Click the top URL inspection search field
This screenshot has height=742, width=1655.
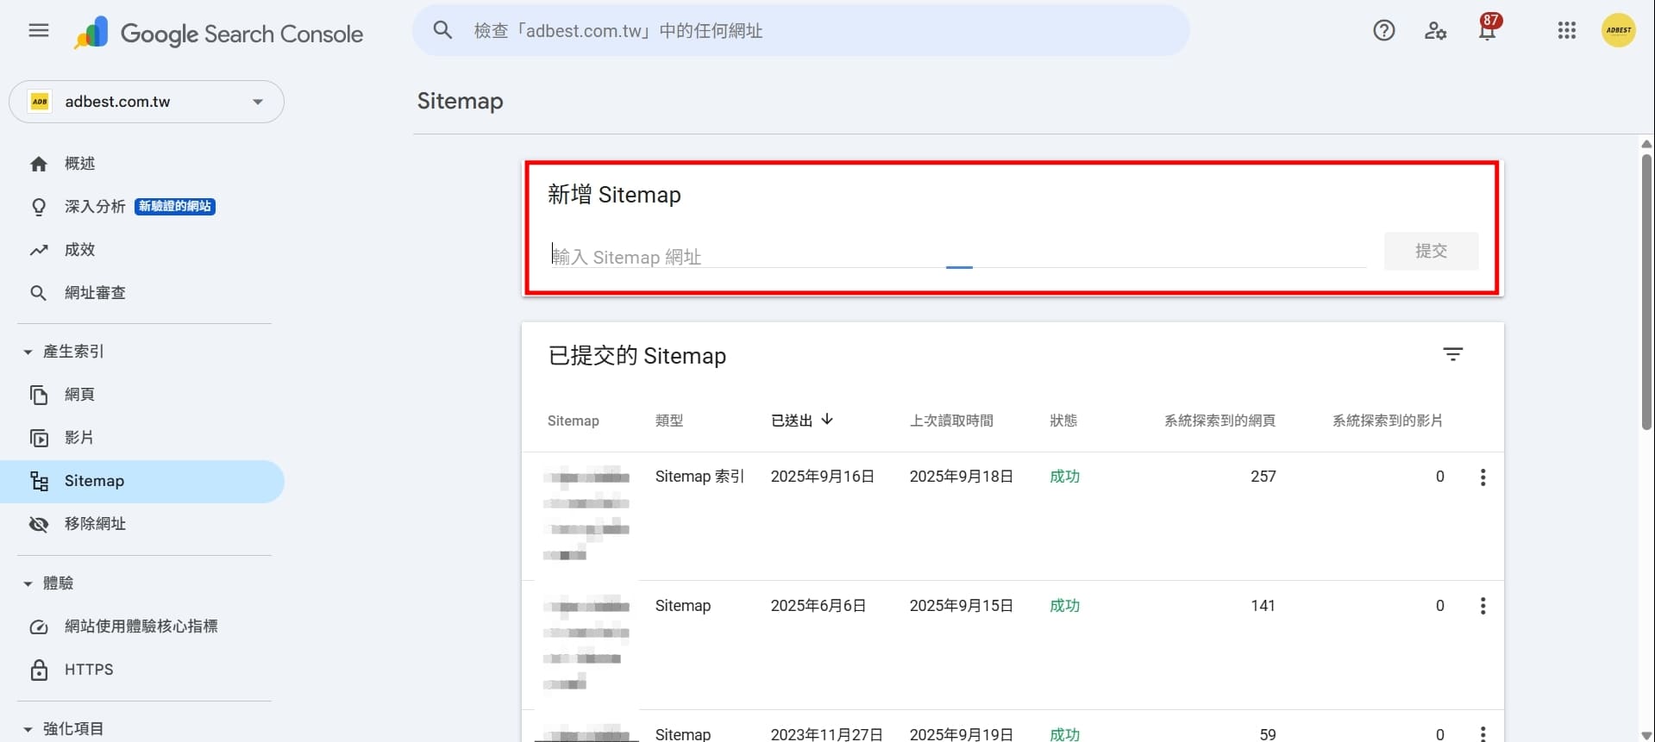pyautogui.click(x=801, y=31)
